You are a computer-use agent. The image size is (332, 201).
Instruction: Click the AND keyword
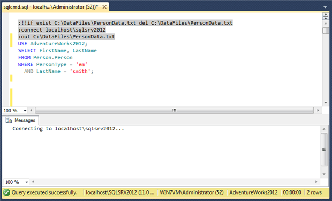pos(28,71)
